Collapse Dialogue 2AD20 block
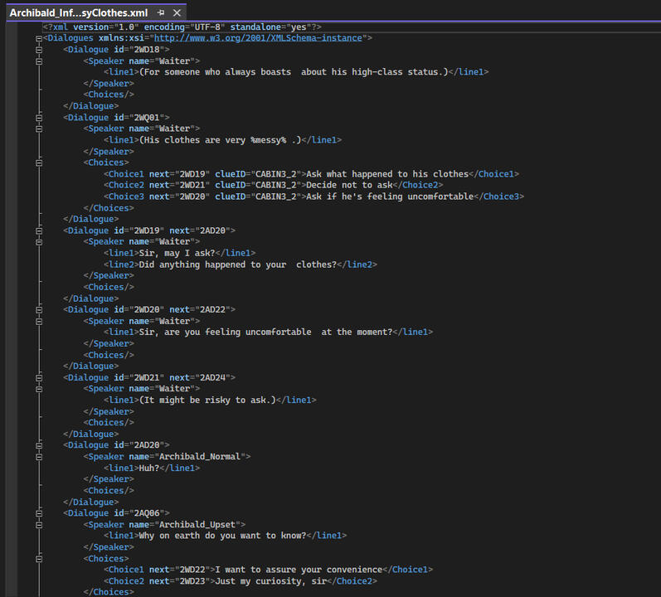The image size is (661, 597). point(38,445)
